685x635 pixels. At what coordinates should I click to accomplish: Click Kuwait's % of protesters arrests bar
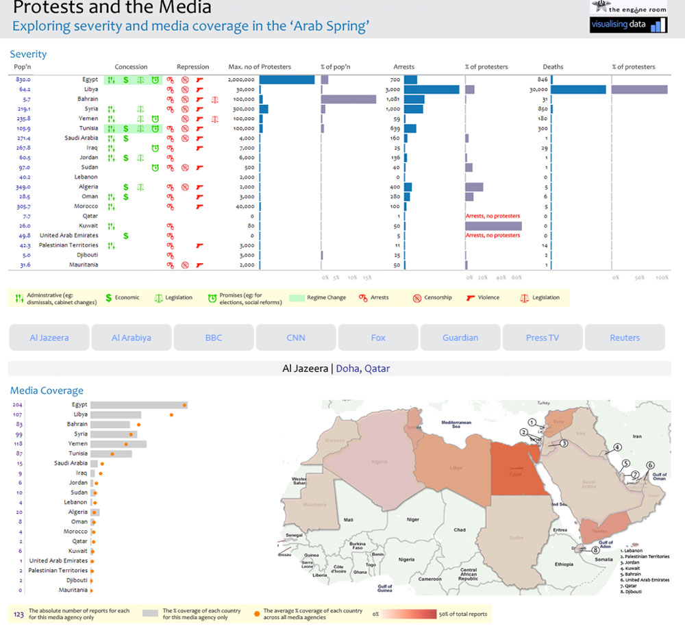click(494, 226)
